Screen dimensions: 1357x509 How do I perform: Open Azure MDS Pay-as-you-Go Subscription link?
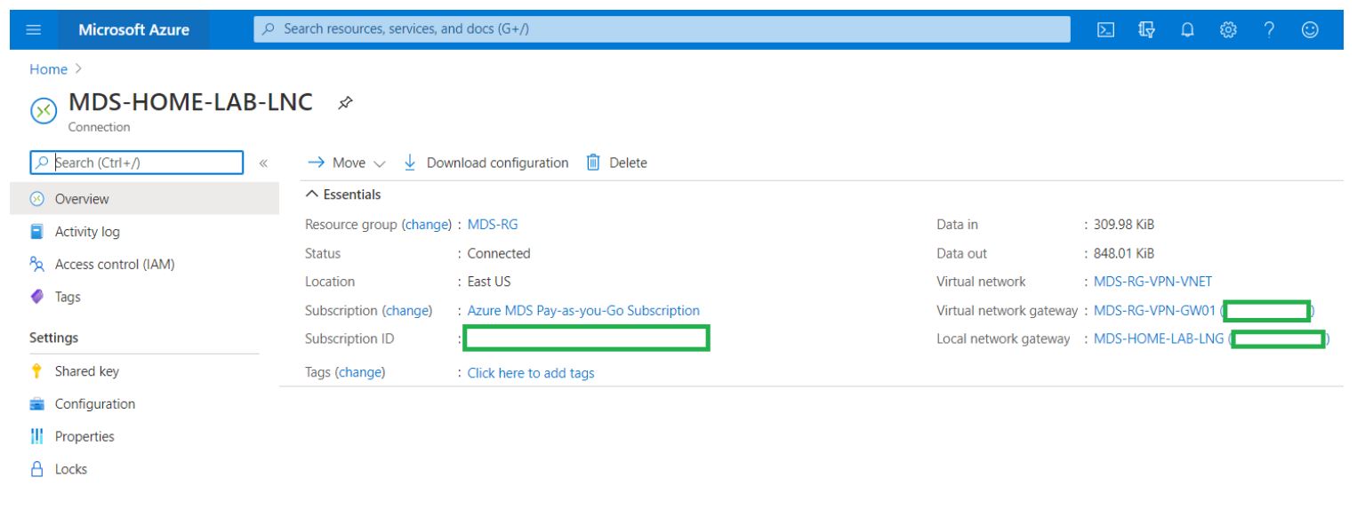click(583, 311)
